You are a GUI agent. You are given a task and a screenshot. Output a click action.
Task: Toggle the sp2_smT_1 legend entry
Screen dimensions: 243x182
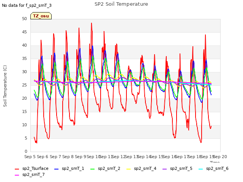(69, 168)
